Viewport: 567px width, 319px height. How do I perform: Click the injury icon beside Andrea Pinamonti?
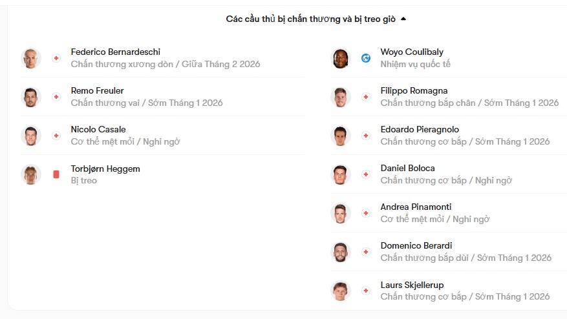[366, 213]
